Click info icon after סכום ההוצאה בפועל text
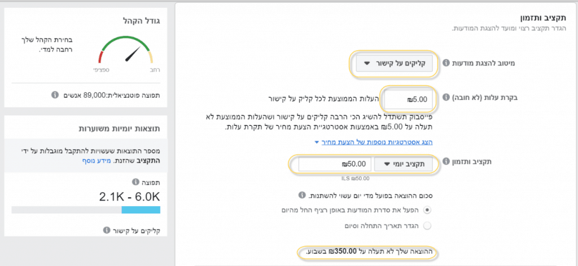This screenshot has height=266, width=578. point(302,195)
